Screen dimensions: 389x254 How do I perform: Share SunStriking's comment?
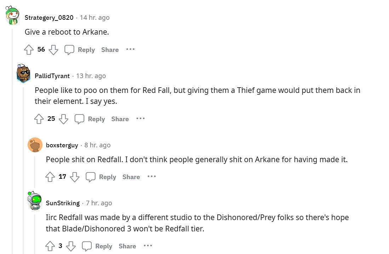tap(127, 246)
